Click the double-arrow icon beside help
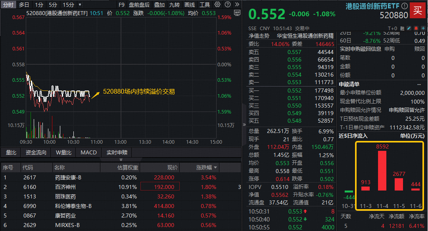The height and width of the screenshot is (231, 428). click(236, 5)
